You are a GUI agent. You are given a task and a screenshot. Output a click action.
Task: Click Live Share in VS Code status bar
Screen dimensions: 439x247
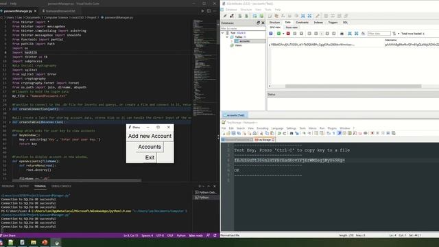(x=8, y=235)
